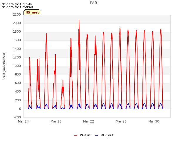Click the red PAR_in legend swatch
This screenshot has width=188, height=141.
point(76,136)
